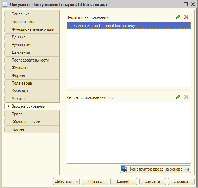Click grey X icon beside 'Является основанием для'
The image size is (198, 188).
tap(186, 97)
